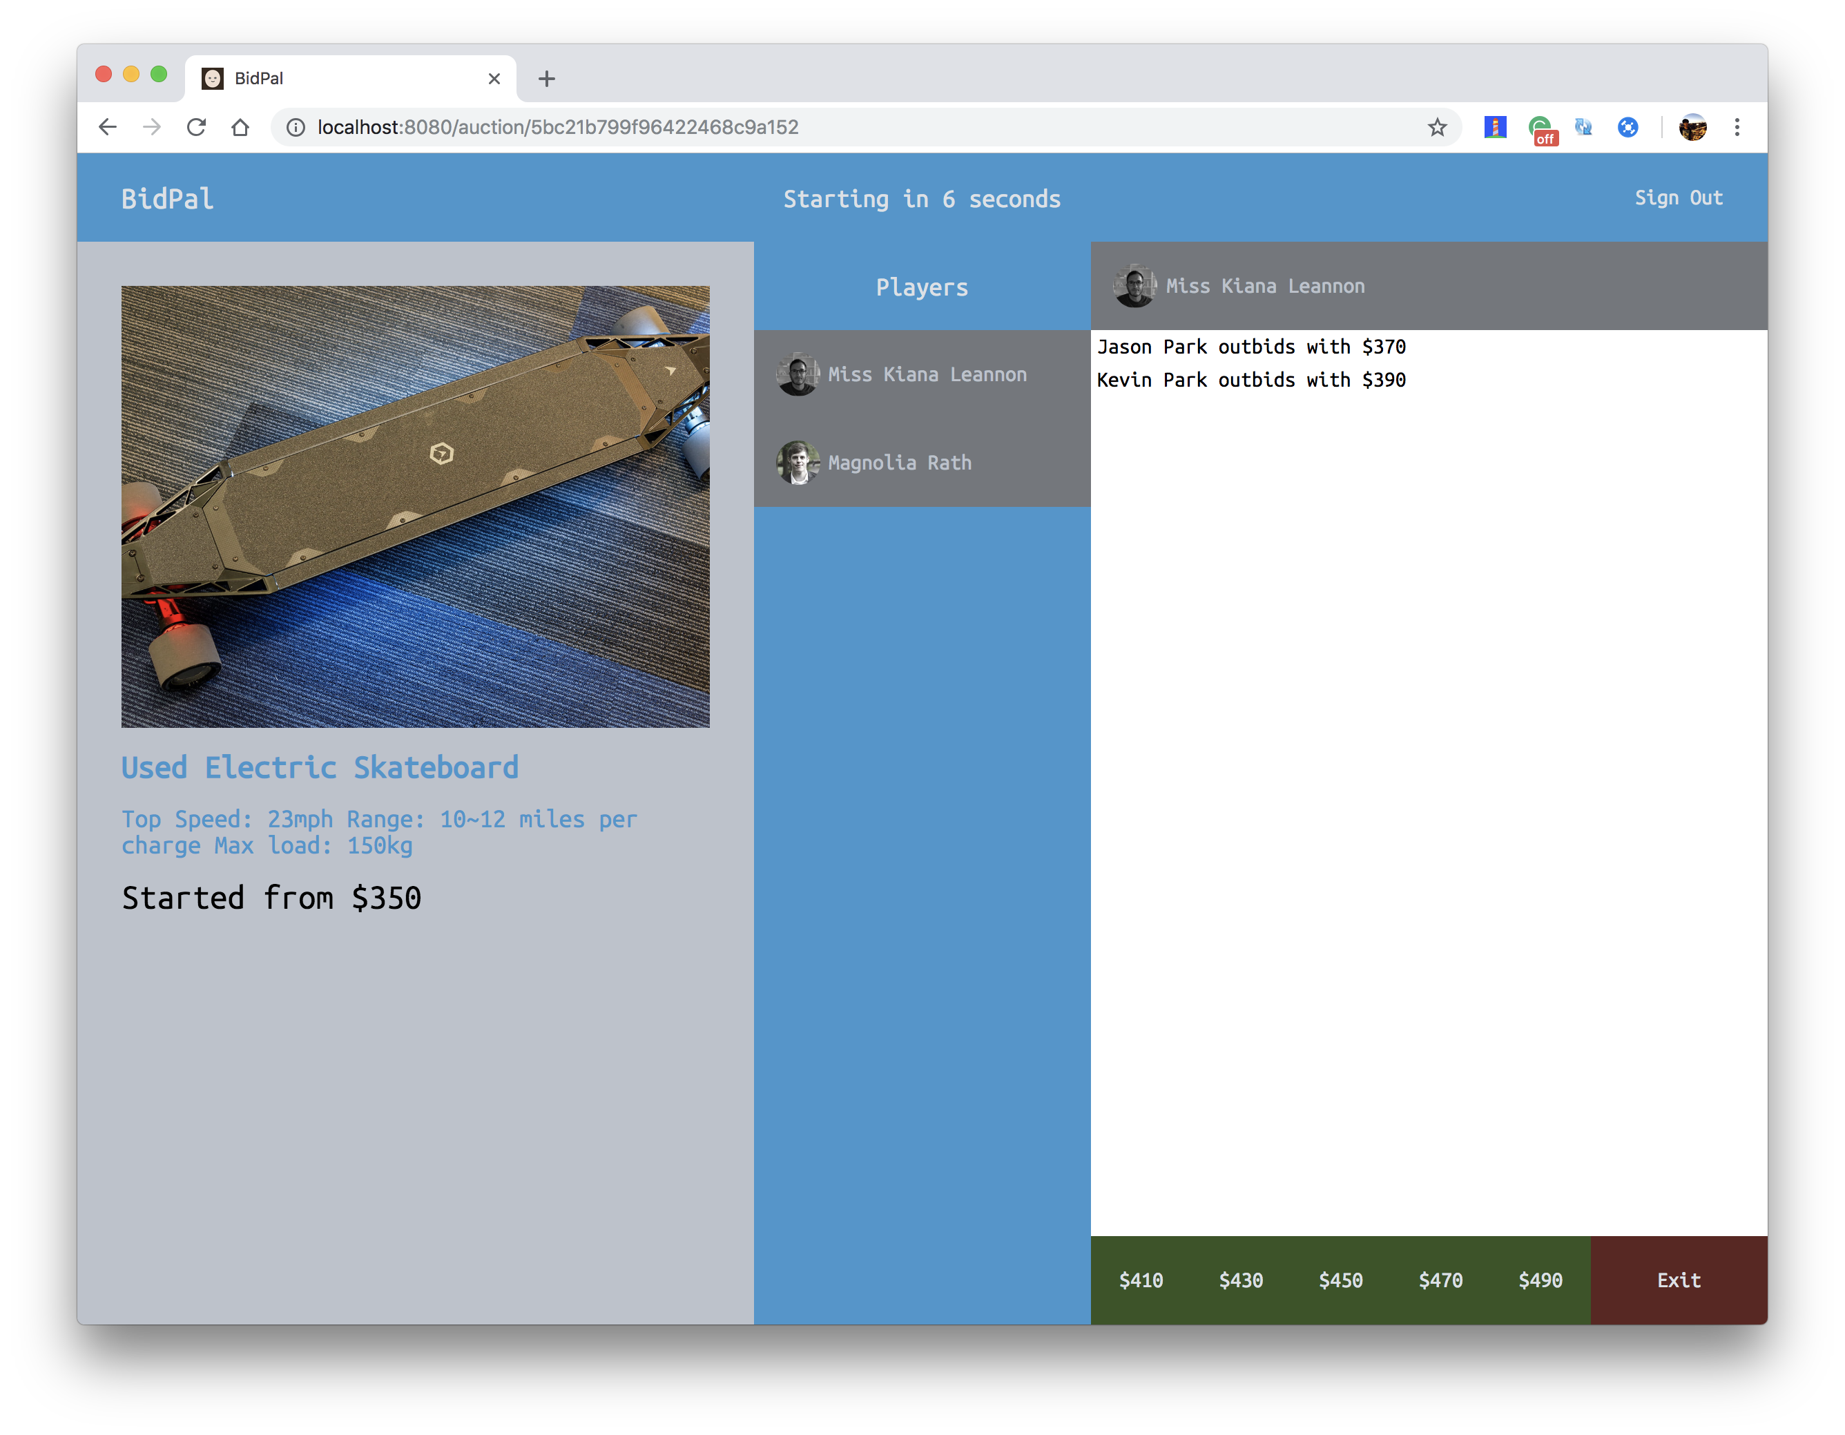Place a $430 bid
This screenshot has height=1435, width=1845.
click(x=1240, y=1280)
